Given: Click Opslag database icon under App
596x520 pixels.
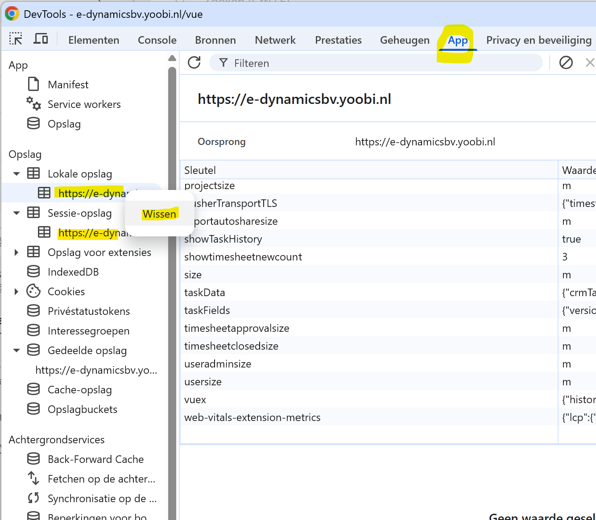Looking at the screenshot, I should pos(33,124).
